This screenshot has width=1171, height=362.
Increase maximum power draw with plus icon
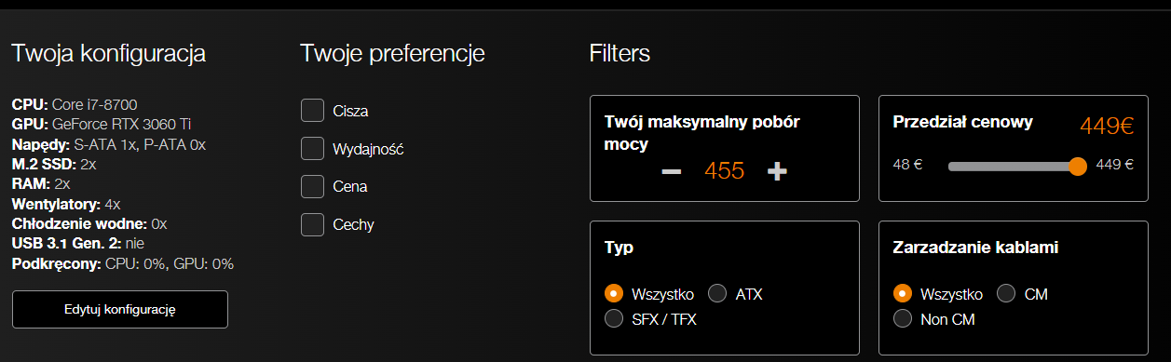pos(777,172)
